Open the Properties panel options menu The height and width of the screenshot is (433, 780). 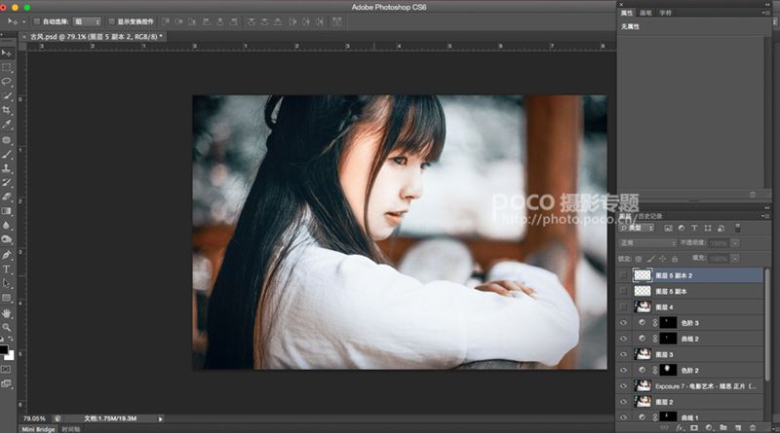point(766,13)
